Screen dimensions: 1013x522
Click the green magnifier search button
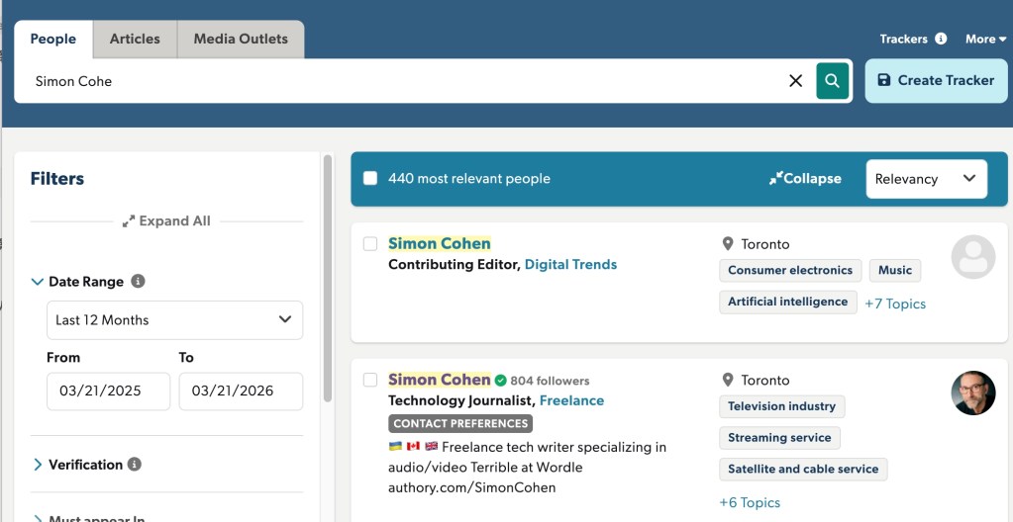[832, 81]
